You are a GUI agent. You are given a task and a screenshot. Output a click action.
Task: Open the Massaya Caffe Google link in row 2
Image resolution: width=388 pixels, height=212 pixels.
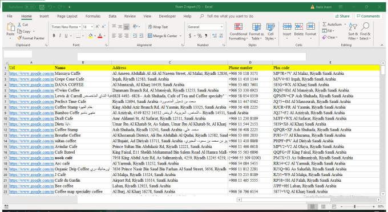(31, 73)
